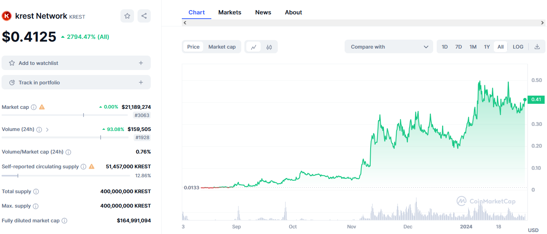Image resolution: width=547 pixels, height=234 pixels.
Task: Switch to the candlestick chart view
Action: 269,47
